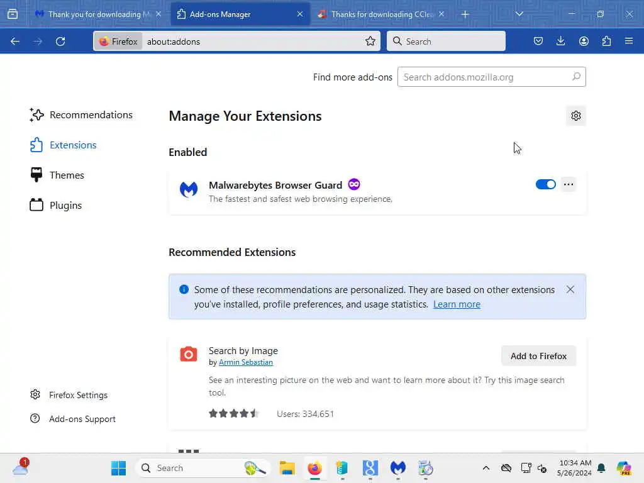Open the Learn more link
The image size is (644, 483).
[x=457, y=304]
